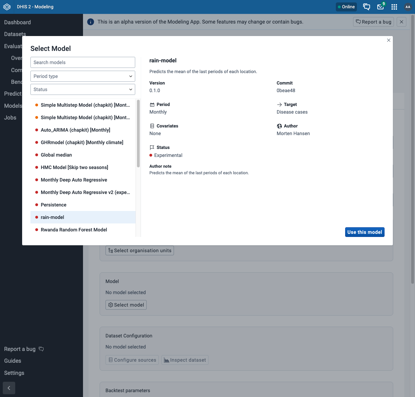Select the Rwanda Random Forest Model

click(x=83, y=230)
